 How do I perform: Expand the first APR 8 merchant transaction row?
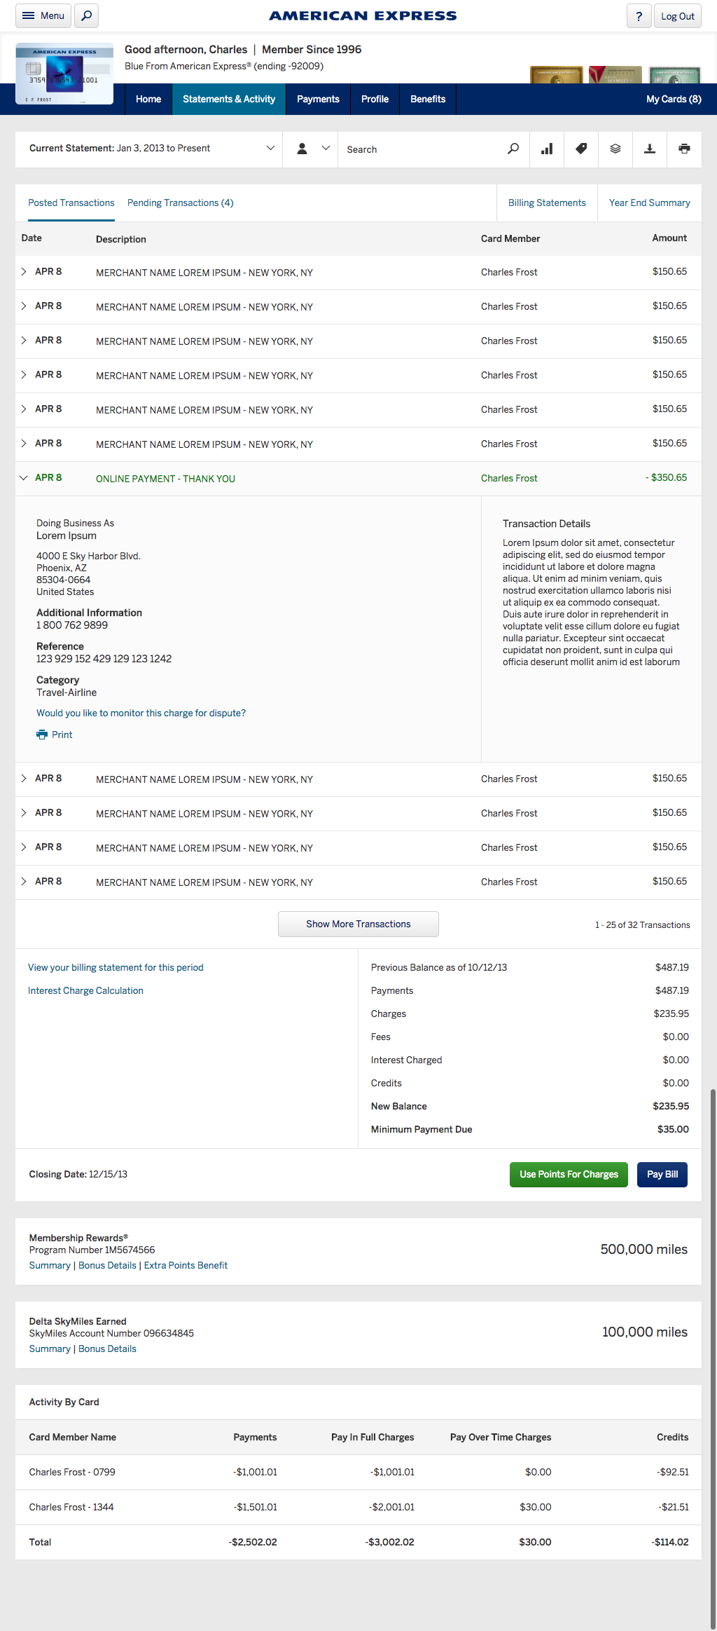pos(24,272)
